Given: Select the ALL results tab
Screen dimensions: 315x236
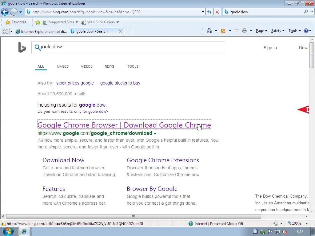Looking at the screenshot, I should point(41,66).
